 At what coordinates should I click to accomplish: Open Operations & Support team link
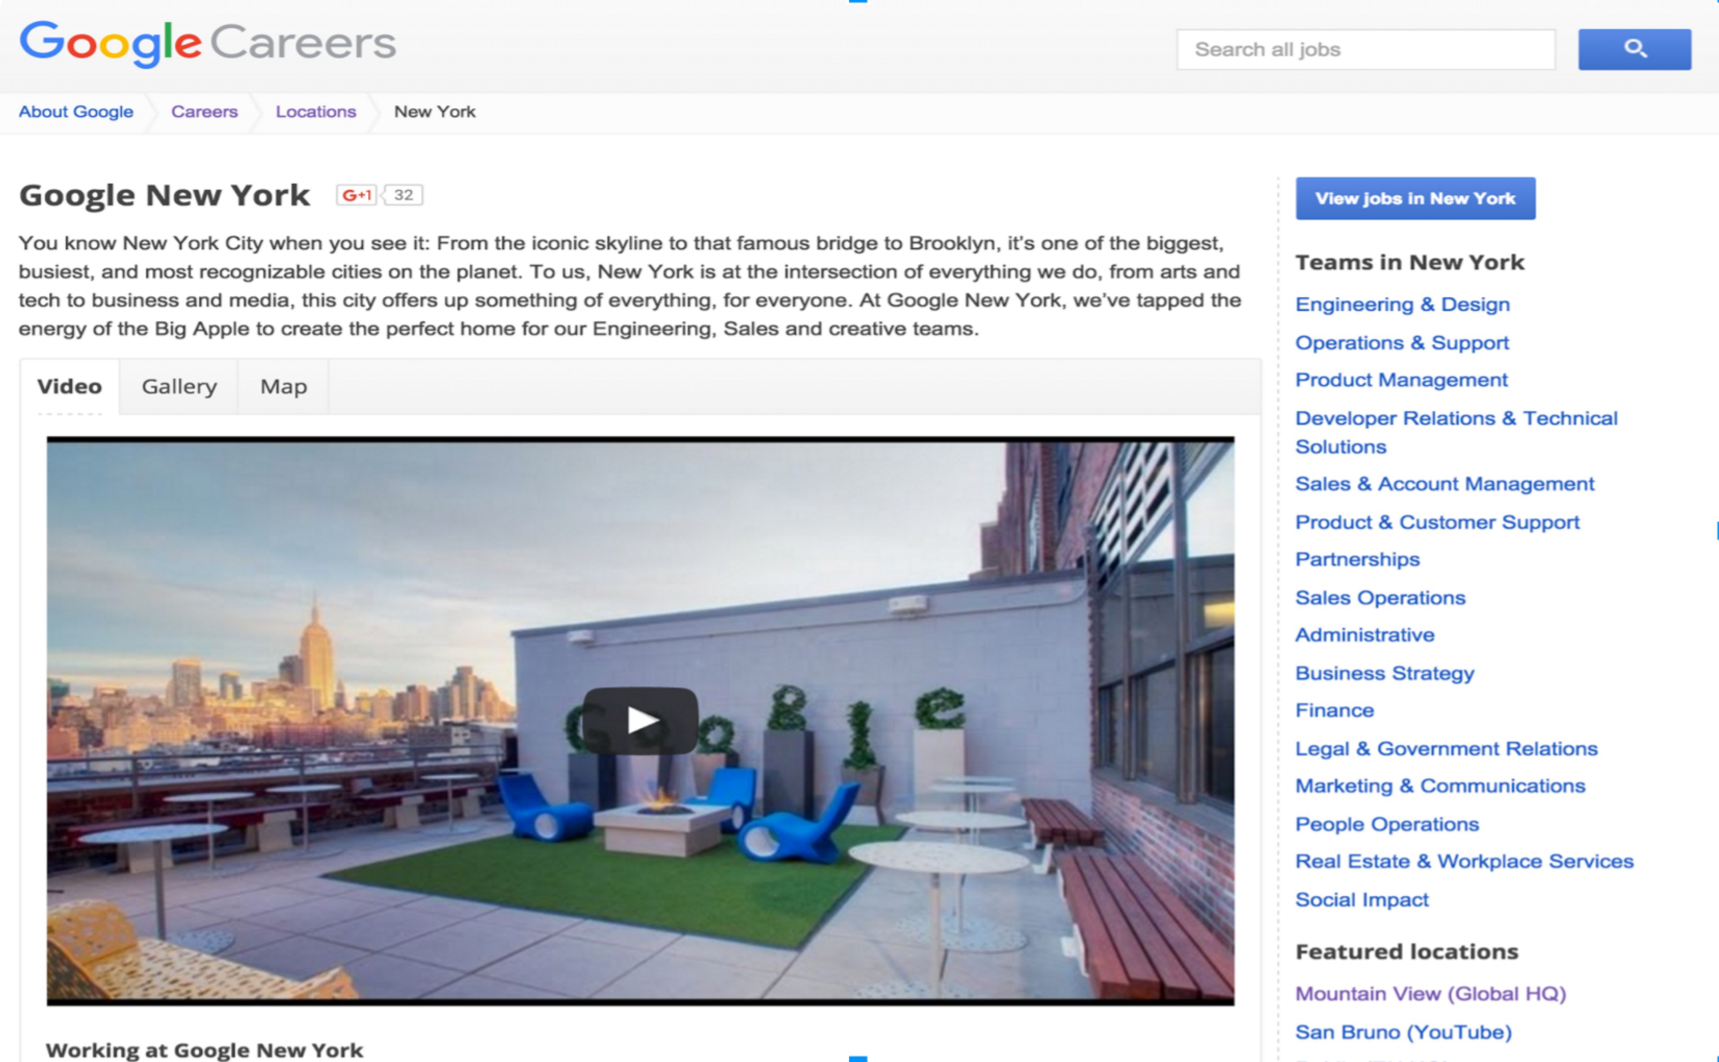(x=1401, y=343)
